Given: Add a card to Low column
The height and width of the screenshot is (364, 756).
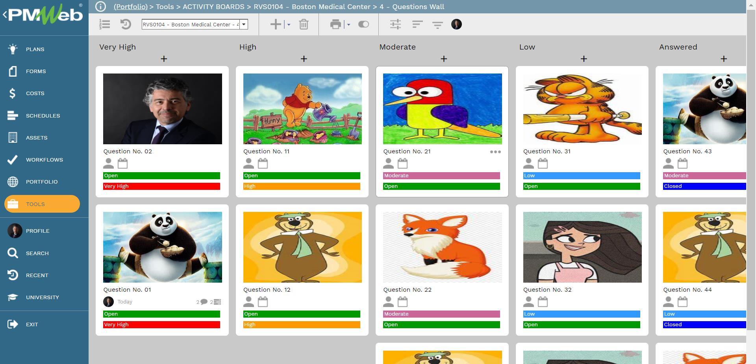Looking at the screenshot, I should pyautogui.click(x=584, y=59).
